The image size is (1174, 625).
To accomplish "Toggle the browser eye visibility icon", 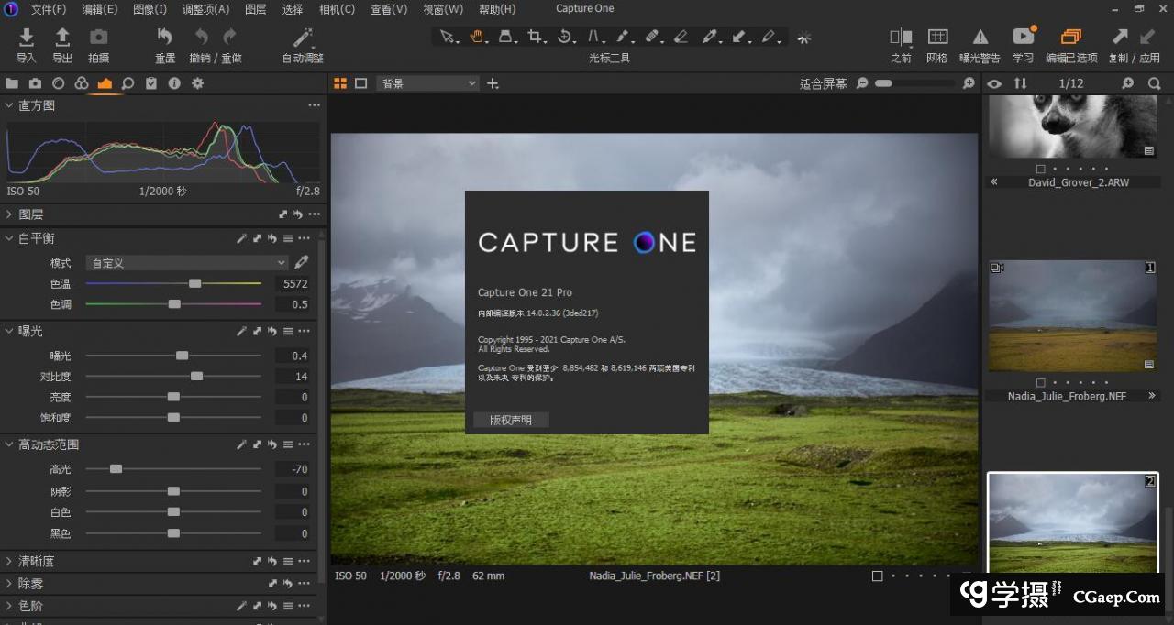I will pyautogui.click(x=994, y=83).
